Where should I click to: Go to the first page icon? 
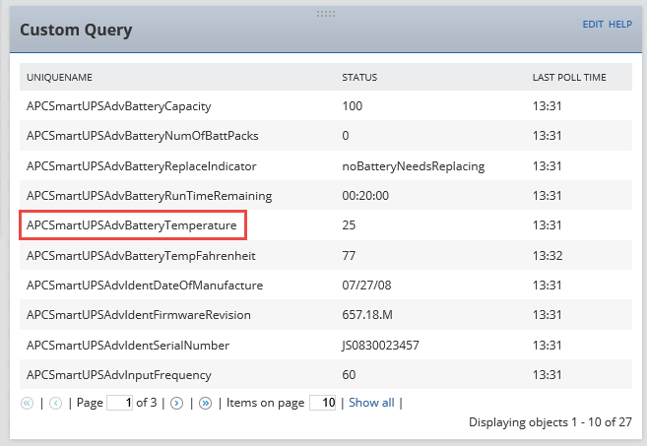tap(27, 403)
